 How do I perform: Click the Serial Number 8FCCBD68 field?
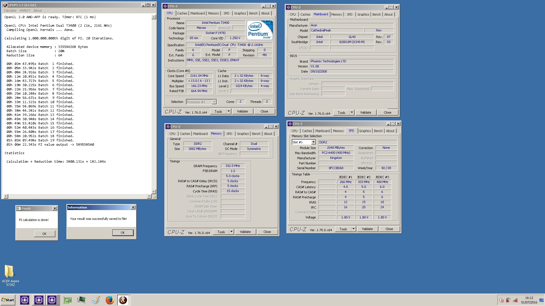tap(336, 168)
